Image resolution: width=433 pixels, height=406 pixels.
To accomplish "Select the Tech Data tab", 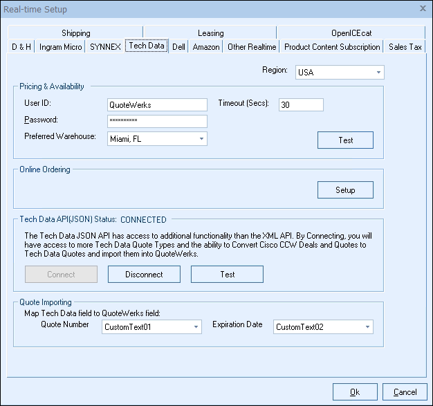I will pos(147,45).
